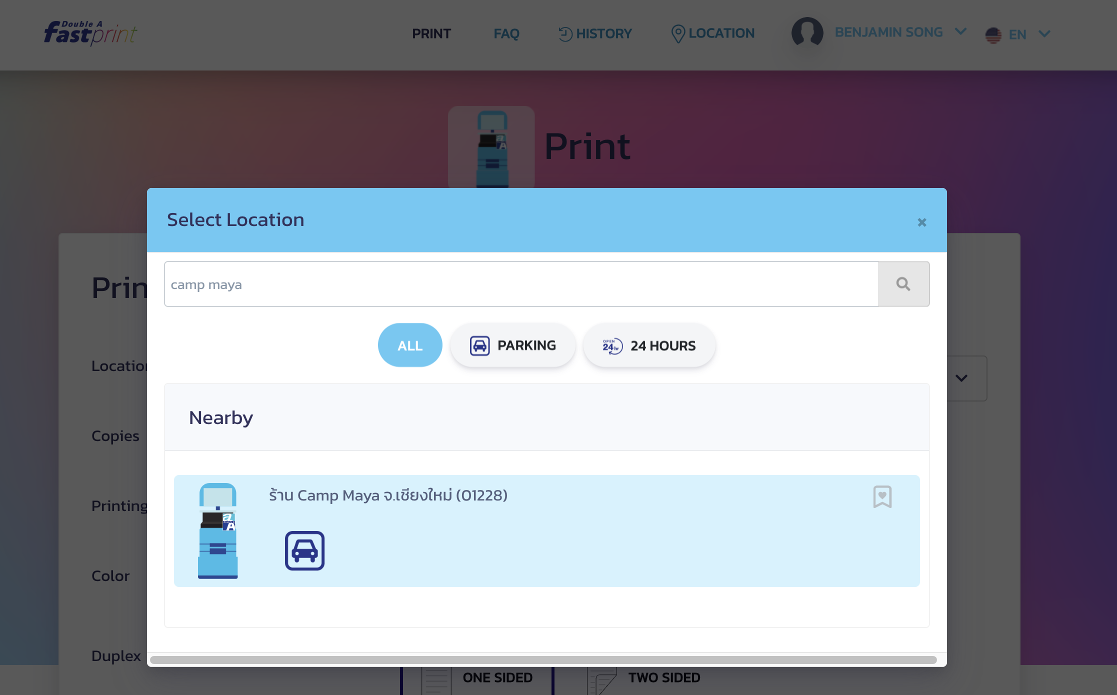1117x695 pixels.
Task: Open the Location page via the pin icon
Action: [x=677, y=33]
